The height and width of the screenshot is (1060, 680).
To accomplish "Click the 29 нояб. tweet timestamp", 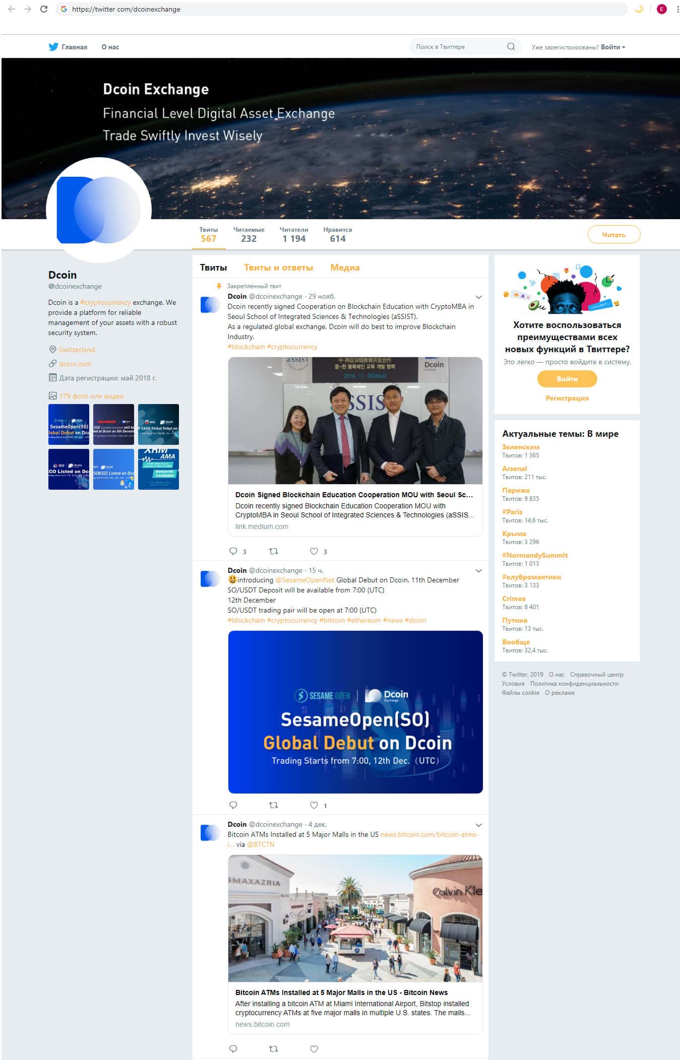I will click(322, 296).
